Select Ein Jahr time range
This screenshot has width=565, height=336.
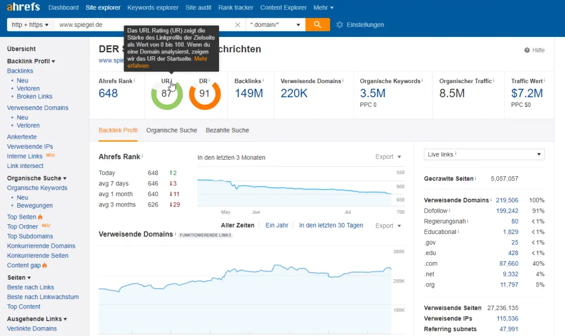click(x=277, y=225)
